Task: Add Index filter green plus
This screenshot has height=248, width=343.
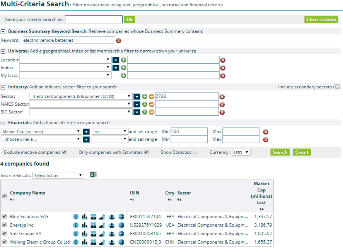Action: coord(124,68)
